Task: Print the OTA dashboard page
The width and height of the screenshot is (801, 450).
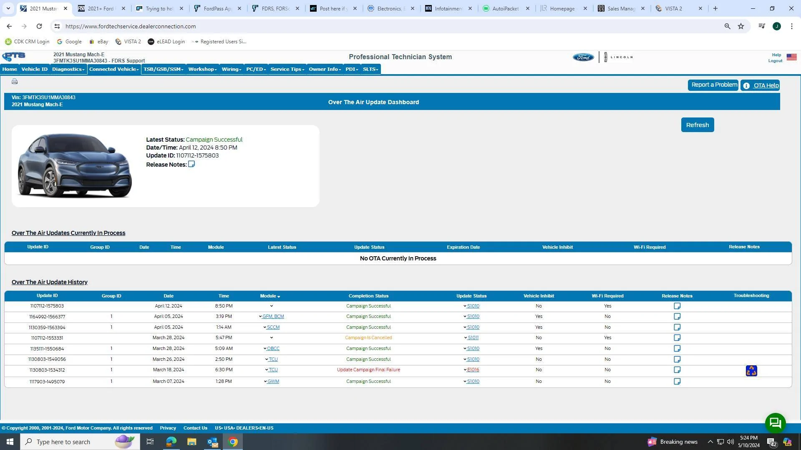Action: 15,81
